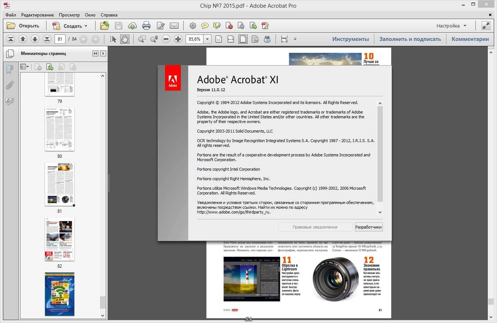This screenshot has width=497, height=323.
Task: Click the Открыть folder icon
Action: (x=11, y=26)
